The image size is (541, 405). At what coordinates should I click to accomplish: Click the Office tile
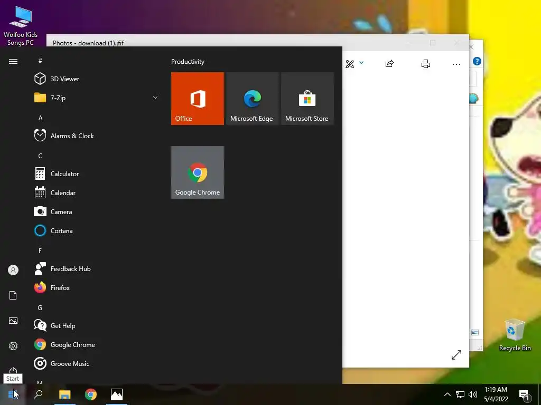198,99
